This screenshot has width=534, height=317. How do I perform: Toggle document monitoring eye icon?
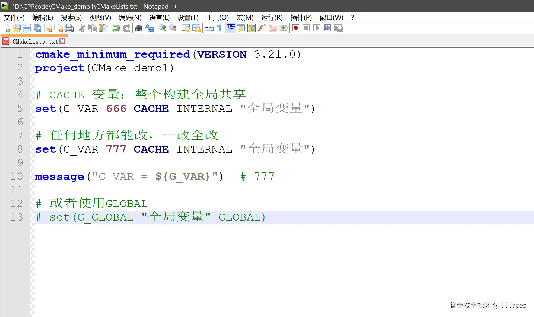pos(283,28)
